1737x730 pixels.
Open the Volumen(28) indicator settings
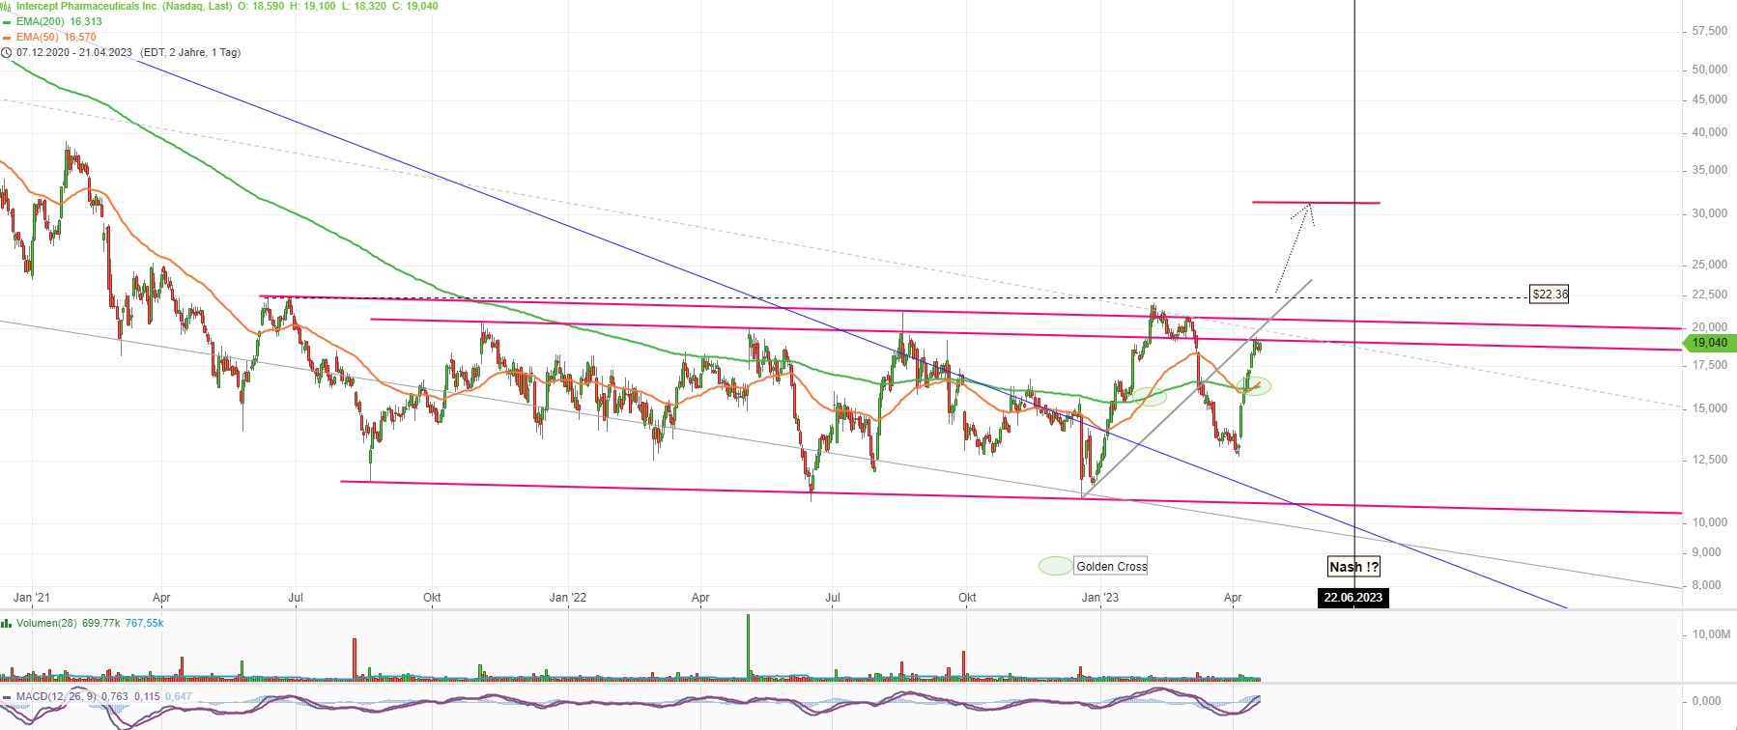point(46,623)
